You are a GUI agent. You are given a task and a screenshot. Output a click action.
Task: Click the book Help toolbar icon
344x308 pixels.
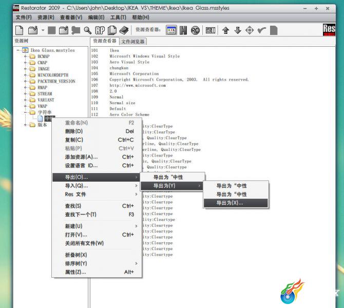pyautogui.click(x=124, y=30)
